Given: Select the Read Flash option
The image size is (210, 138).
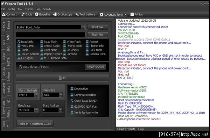Looking at the screenshot, I should tap(49, 42).
